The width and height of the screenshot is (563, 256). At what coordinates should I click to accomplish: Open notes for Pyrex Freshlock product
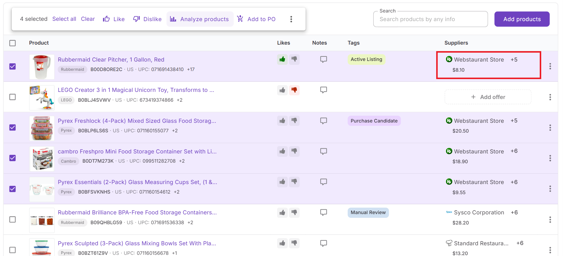323,121
